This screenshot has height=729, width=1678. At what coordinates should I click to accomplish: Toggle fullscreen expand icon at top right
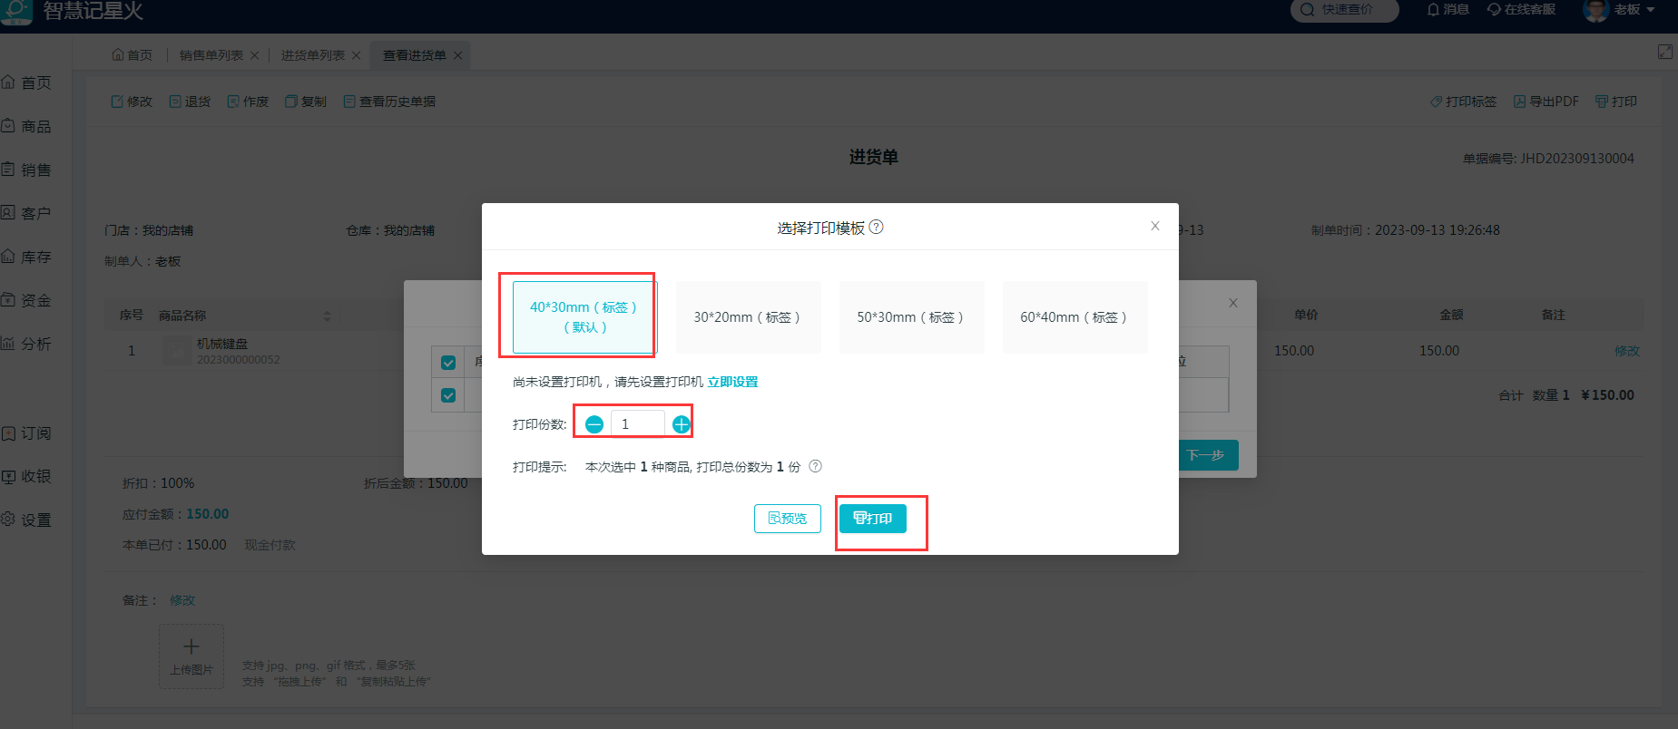point(1664,52)
